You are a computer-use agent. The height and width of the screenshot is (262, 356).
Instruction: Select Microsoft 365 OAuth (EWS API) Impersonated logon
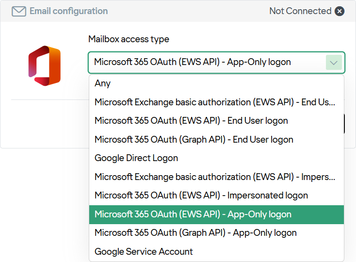[x=216, y=195]
